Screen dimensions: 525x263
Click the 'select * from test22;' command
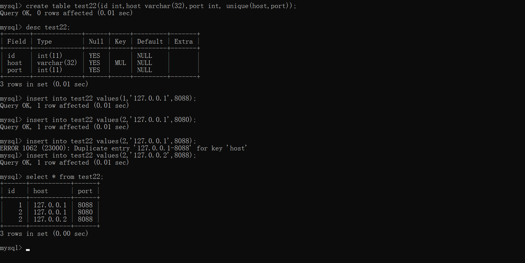(65, 177)
